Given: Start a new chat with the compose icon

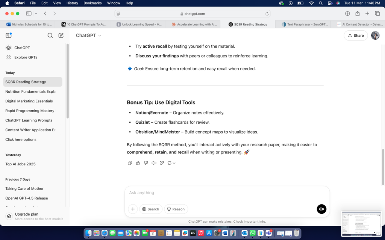Looking at the screenshot, I should [61, 36].
